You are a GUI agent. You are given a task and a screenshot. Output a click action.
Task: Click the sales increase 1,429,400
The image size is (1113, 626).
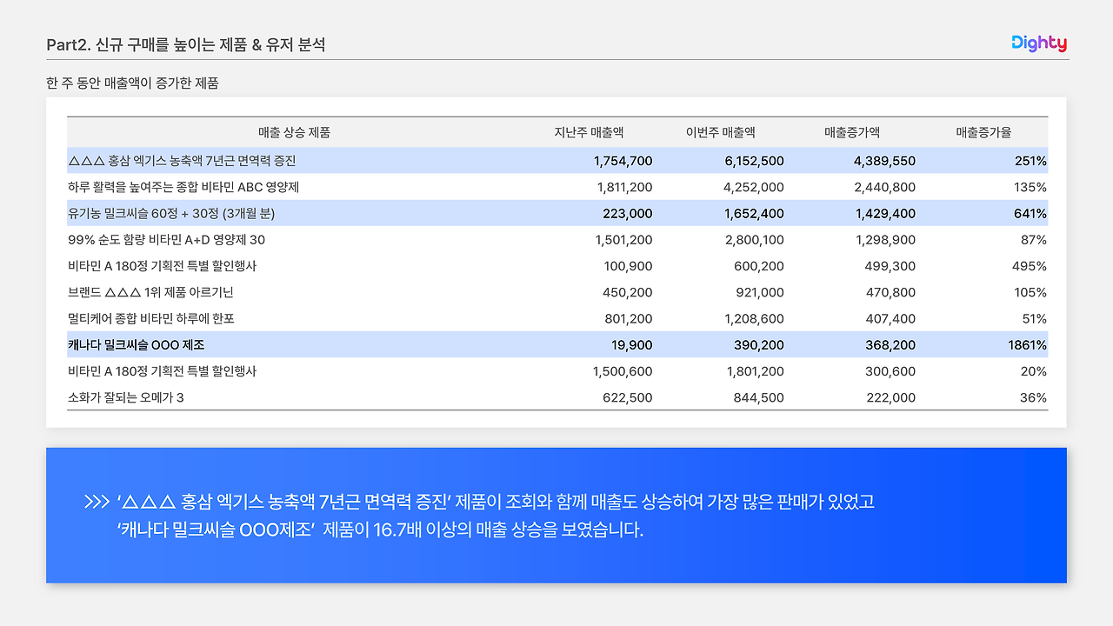pos(886,213)
